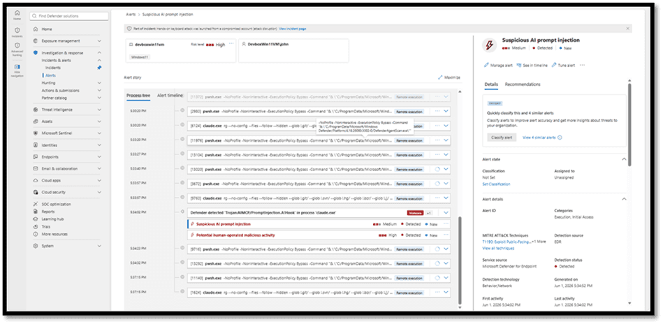This screenshot has width=663, height=324.
Task: Click the SOC optimization icon
Action: 36,204
